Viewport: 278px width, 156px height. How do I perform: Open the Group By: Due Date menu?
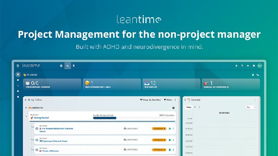(150, 100)
